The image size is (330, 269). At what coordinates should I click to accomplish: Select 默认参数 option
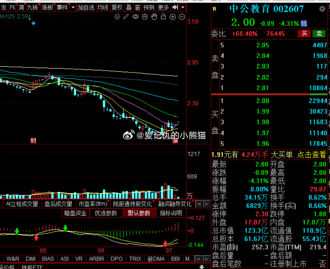click(x=139, y=213)
